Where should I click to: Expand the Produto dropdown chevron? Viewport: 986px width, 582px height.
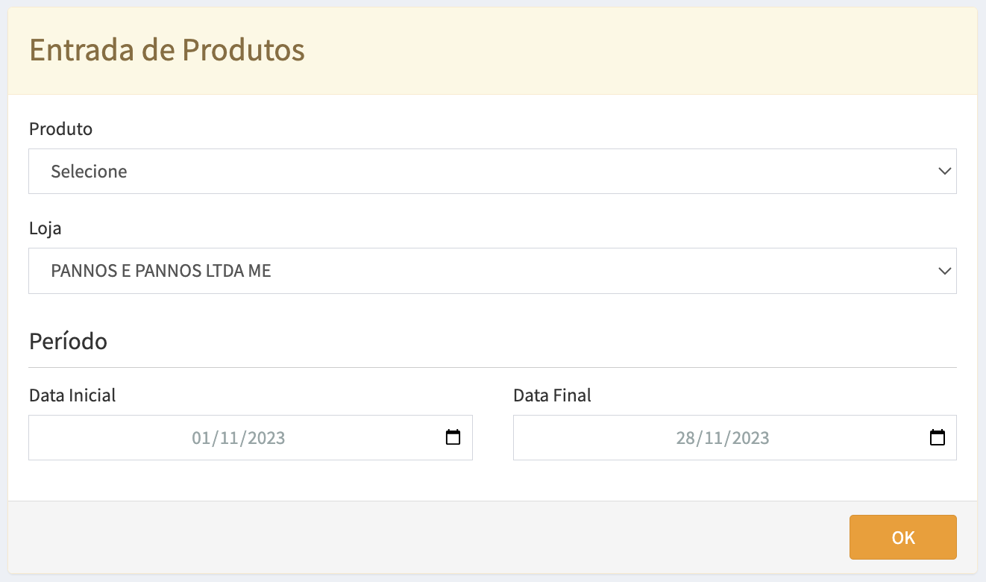[944, 171]
